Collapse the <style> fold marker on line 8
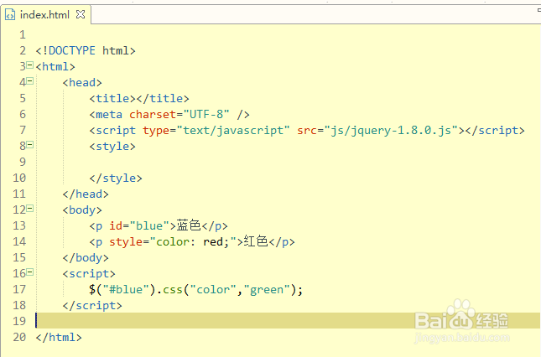The image size is (541, 357). [30, 145]
